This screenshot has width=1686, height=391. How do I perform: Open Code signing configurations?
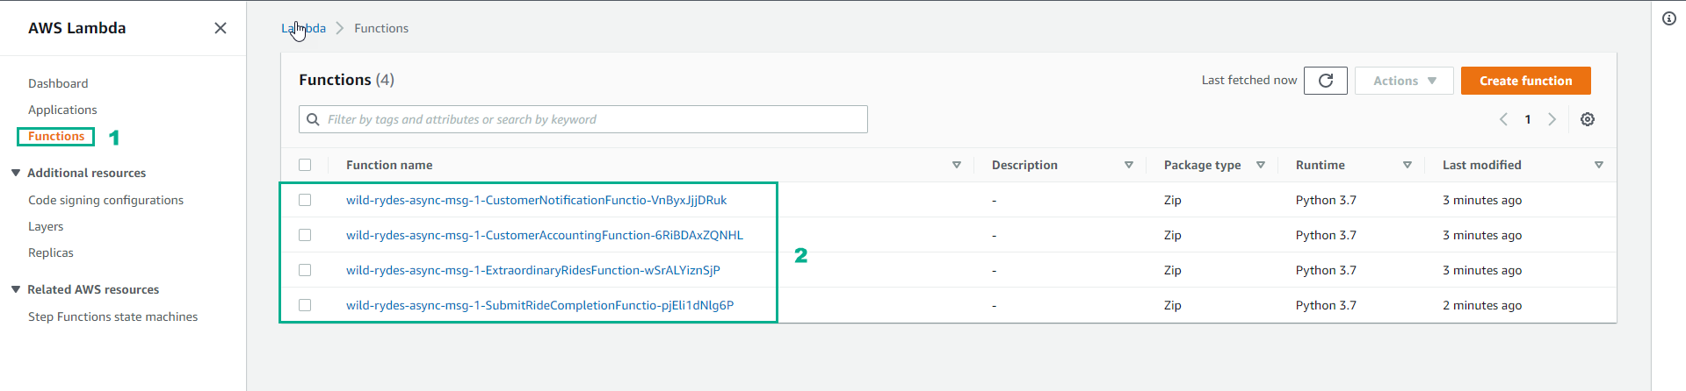click(105, 200)
